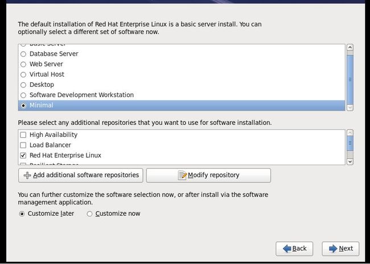Choose Customize now option
The height and width of the screenshot is (264, 370).
89,214
